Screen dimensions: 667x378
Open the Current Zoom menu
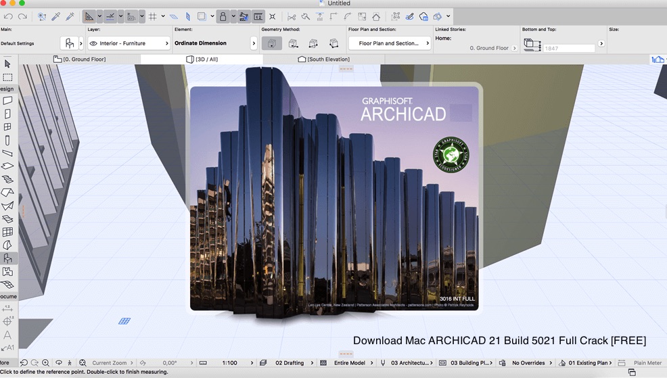pyautogui.click(x=112, y=362)
